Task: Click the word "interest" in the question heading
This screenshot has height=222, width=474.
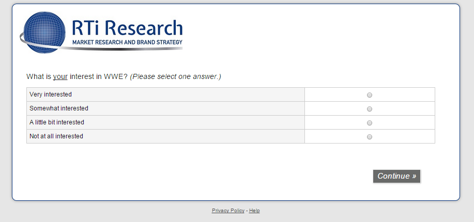Action: tap(83, 77)
